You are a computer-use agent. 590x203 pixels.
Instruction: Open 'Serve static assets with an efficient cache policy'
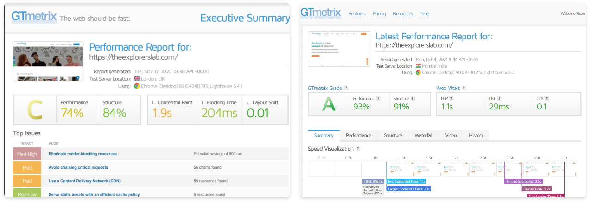[94, 195]
